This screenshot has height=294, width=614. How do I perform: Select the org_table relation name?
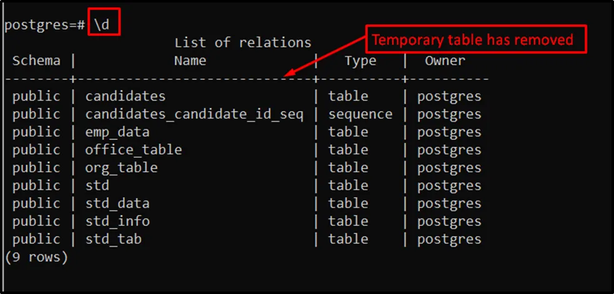[x=121, y=168]
